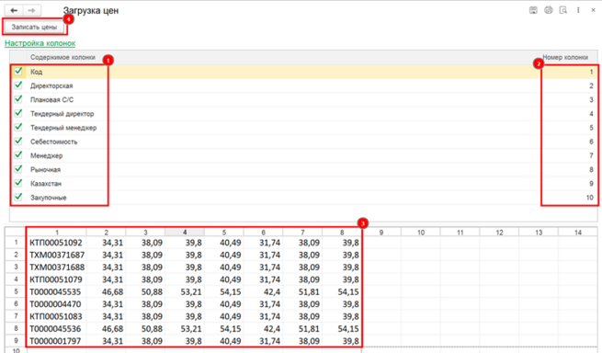
Task: Uncheck the Код column checkbox
Action: click(x=18, y=72)
